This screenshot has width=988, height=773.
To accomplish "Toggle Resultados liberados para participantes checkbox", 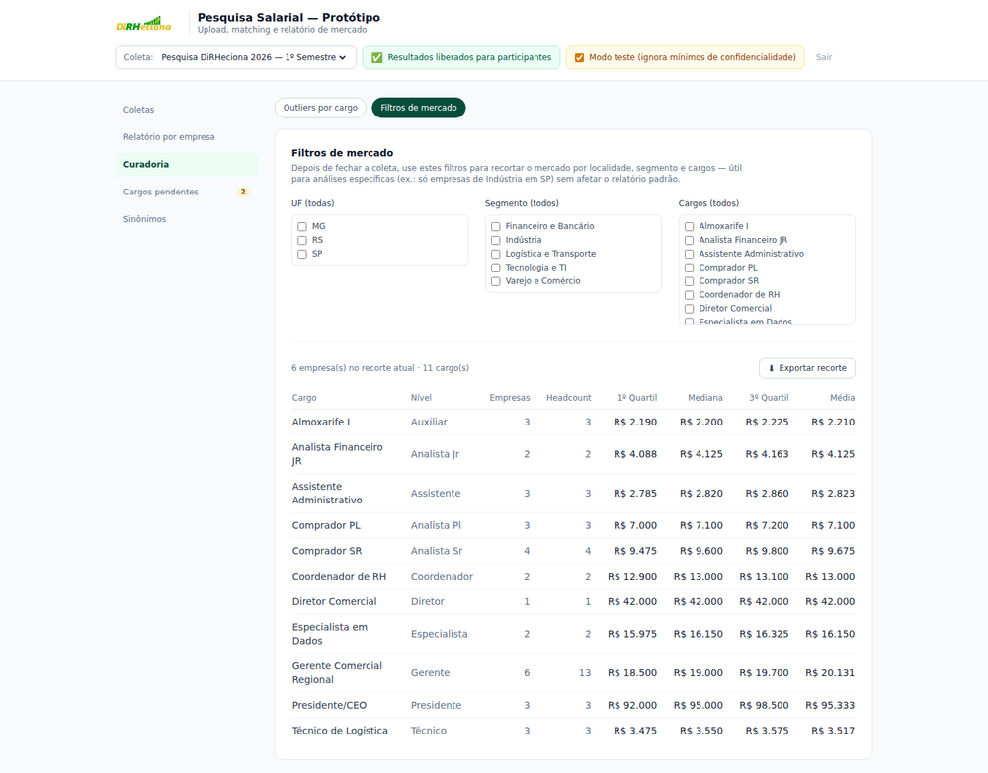I will pyautogui.click(x=376, y=58).
